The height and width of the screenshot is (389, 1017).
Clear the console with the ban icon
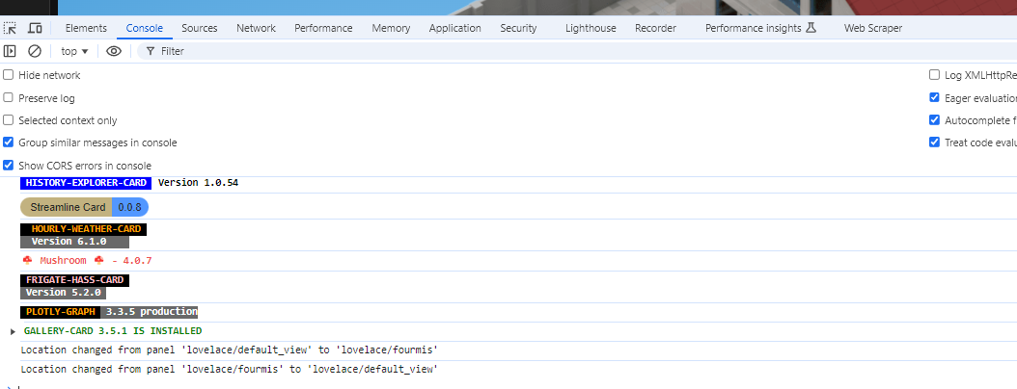(35, 51)
